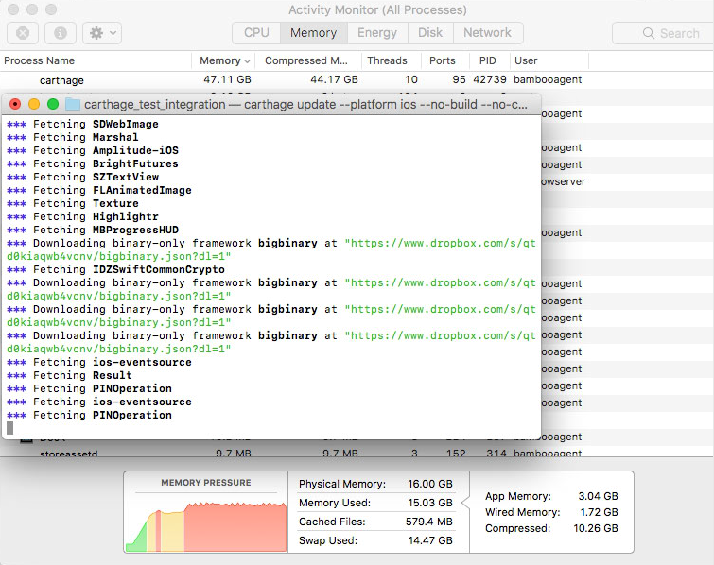Click the Fetching SDWebImage line
This screenshot has width=714, height=565.
coord(82,124)
